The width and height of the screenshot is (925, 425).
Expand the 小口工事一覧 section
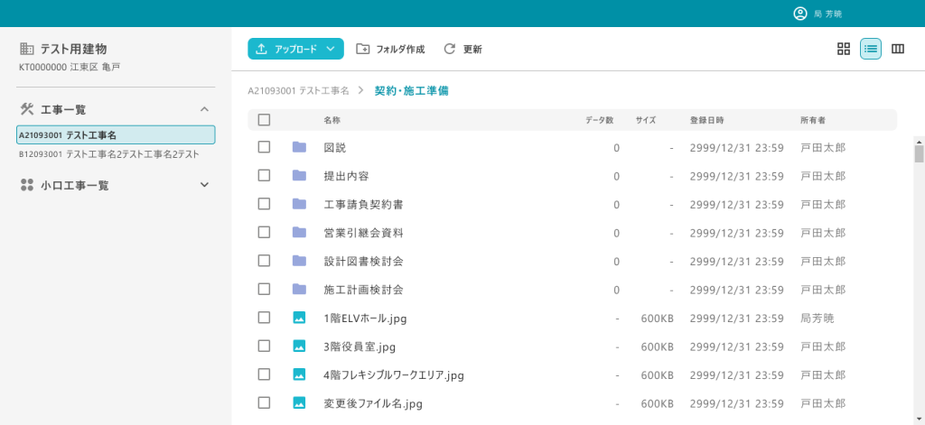[204, 185]
